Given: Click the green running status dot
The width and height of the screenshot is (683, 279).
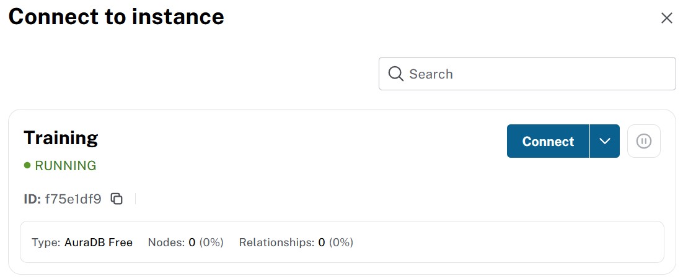Looking at the screenshot, I should point(27,166).
